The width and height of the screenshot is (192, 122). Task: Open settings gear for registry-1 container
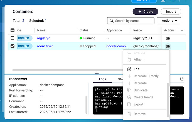point(168,38)
